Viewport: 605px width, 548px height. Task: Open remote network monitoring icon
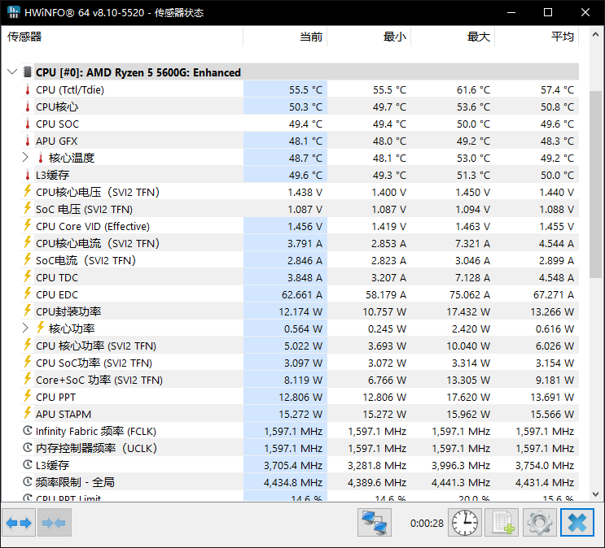tap(375, 523)
